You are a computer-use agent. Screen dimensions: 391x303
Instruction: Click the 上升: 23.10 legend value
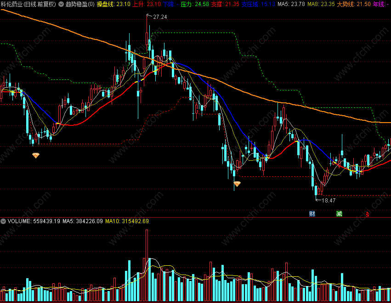(147, 4)
